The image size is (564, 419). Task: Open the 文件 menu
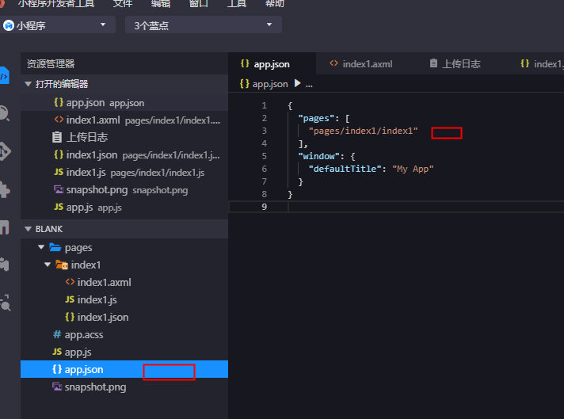pyautogui.click(x=123, y=4)
